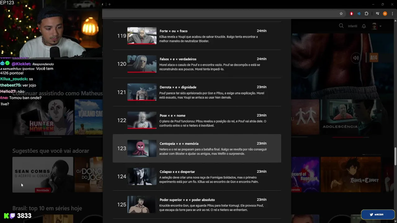Open the media controls playlist icon
Image resolution: width=397 pixels, height=223 pixels.
tap(377, 14)
